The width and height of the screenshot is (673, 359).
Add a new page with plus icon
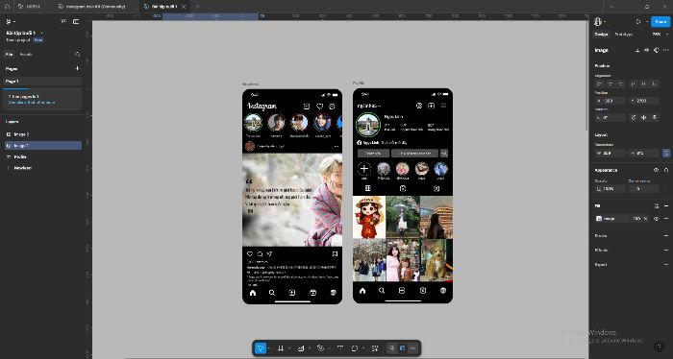pyautogui.click(x=77, y=68)
